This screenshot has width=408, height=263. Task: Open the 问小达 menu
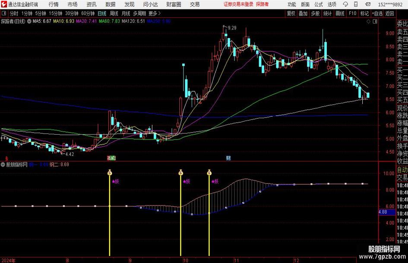click(150, 4)
